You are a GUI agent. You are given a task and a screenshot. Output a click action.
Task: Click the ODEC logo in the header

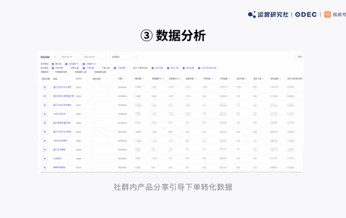click(306, 15)
